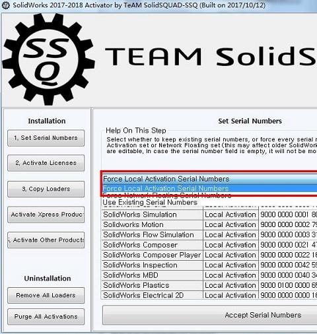Click Local Activation cell for SolidWorks MBD
Image resolution: width=317 pixels, height=334 pixels.
pyautogui.click(x=230, y=275)
